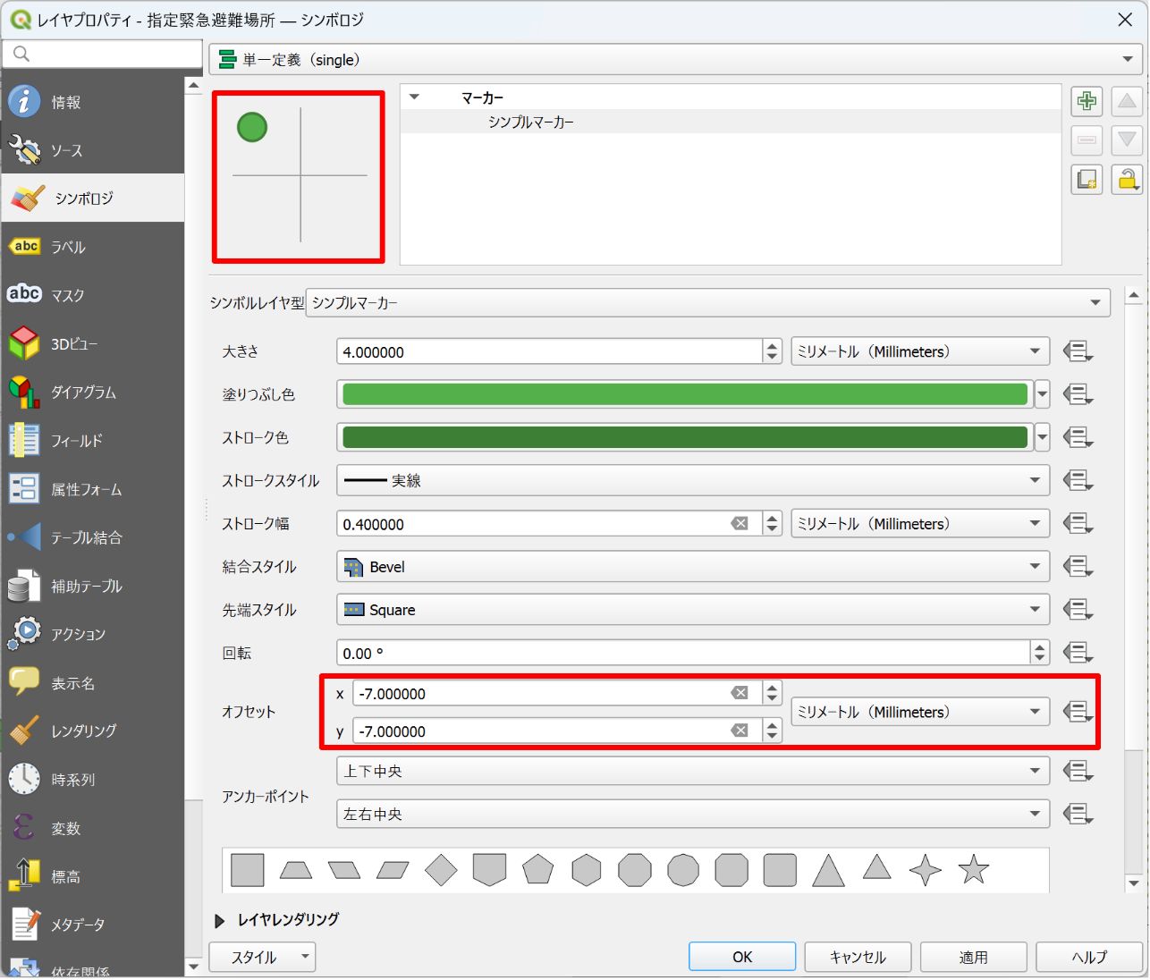This screenshot has width=1150, height=980.
Task: Click data-defined override icon for 回転
Action: pyautogui.click(x=1078, y=653)
